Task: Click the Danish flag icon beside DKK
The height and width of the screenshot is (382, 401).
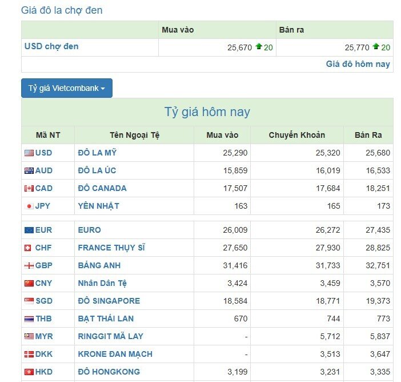Action: pyautogui.click(x=29, y=354)
